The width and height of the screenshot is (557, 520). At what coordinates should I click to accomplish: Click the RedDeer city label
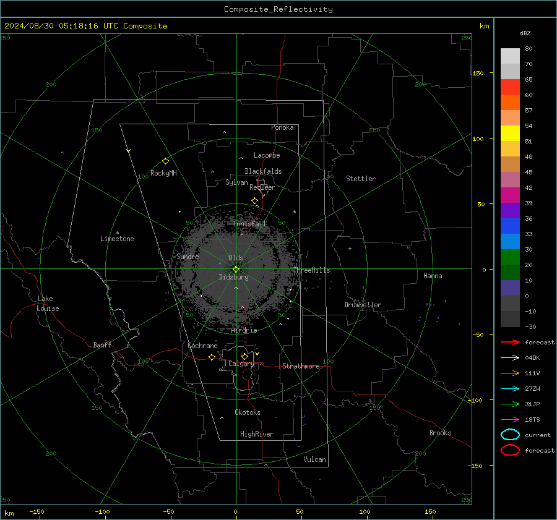tap(262, 187)
